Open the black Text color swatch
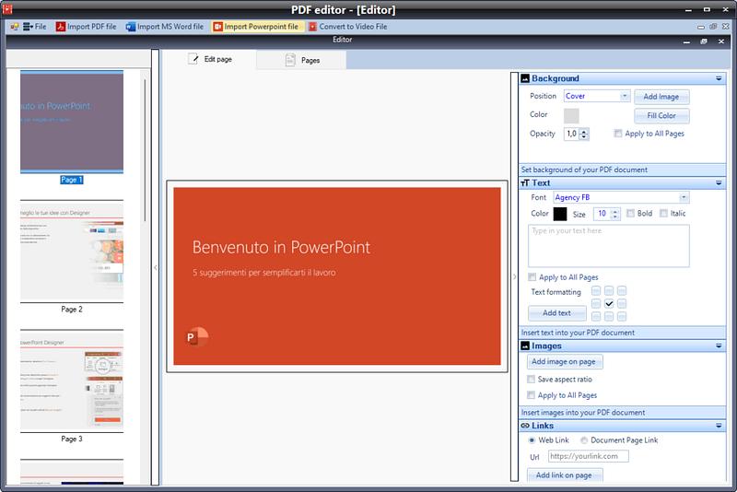 [560, 214]
